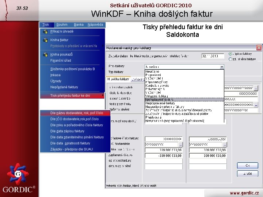This screenshot has width=263, height=197.
Task: Click the printer icon beside Kniha poukazů
Action: click(x=45, y=54)
